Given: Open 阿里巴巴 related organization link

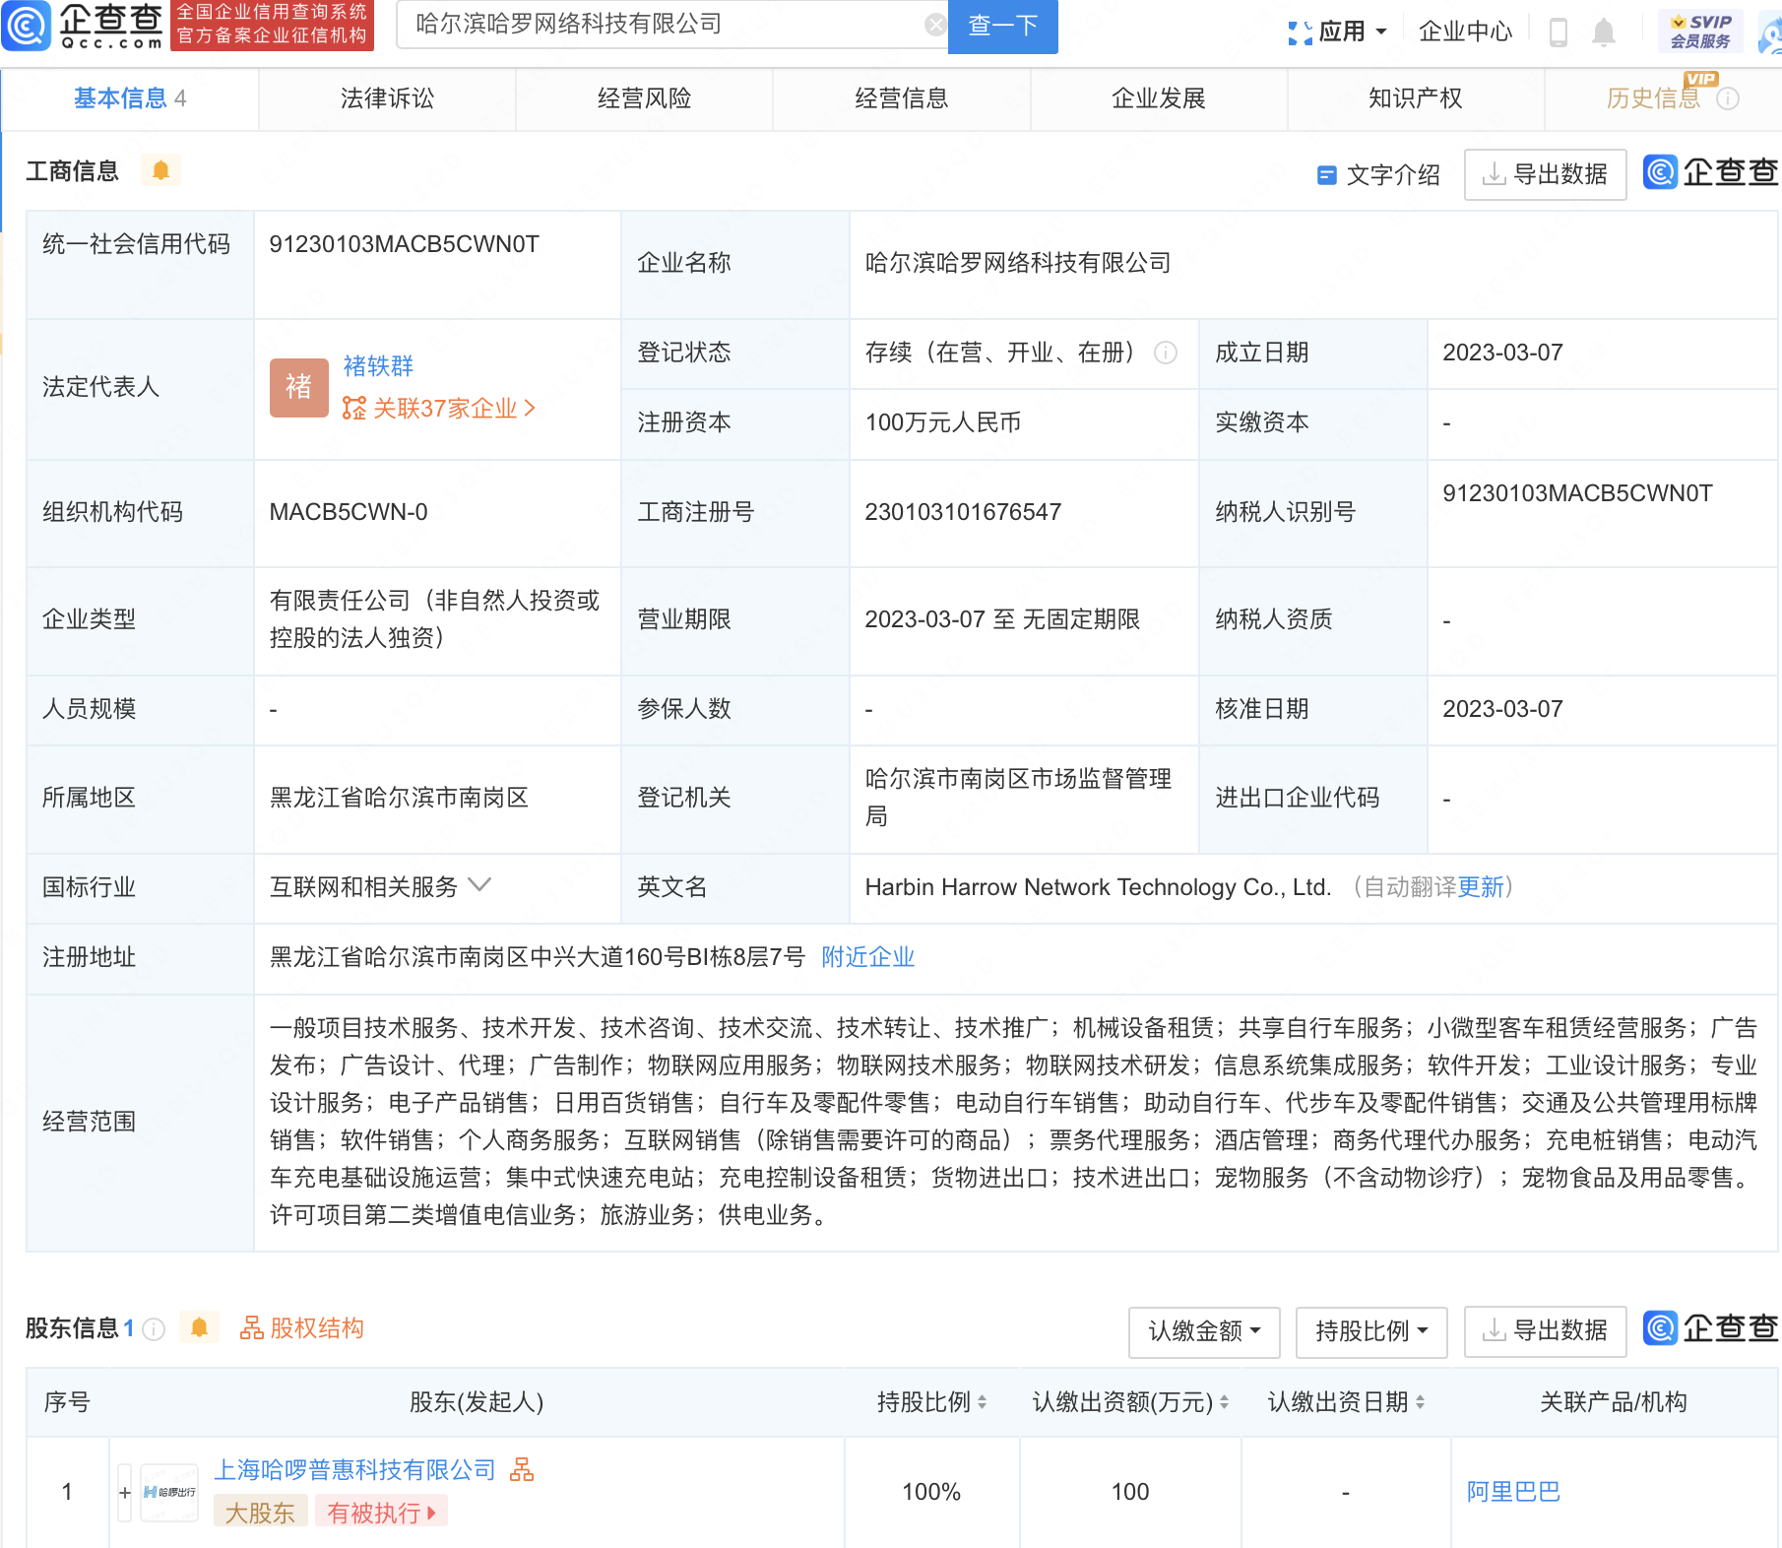Looking at the screenshot, I should tap(1513, 1492).
